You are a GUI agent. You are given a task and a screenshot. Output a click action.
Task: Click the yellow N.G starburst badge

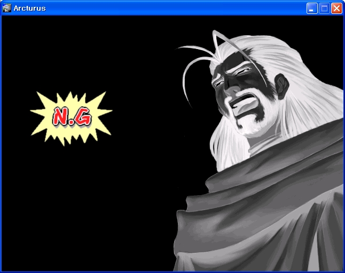(72, 116)
